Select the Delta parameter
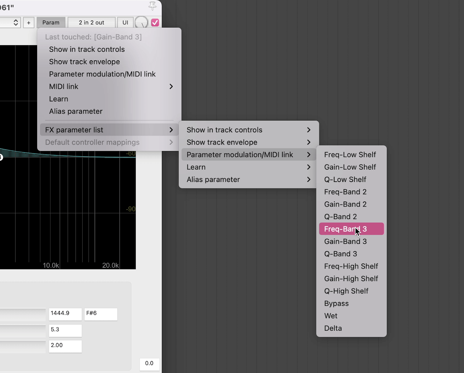464x373 pixels. (x=351, y=328)
